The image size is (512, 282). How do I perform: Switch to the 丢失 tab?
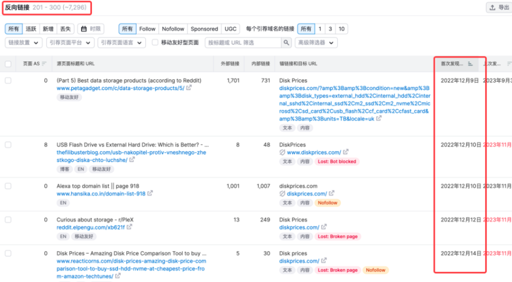[x=65, y=29]
